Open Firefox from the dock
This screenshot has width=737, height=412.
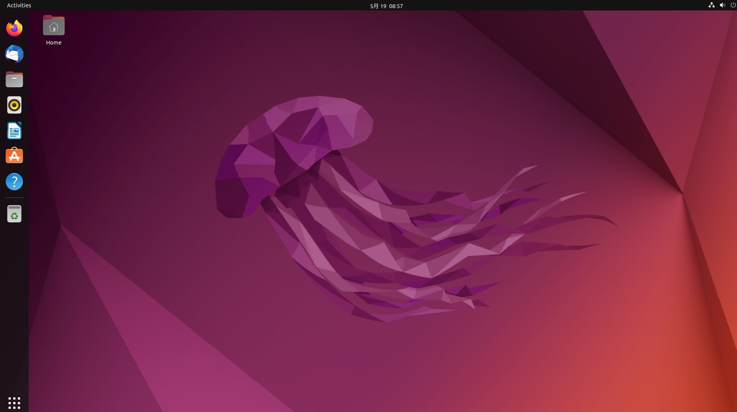(14, 28)
